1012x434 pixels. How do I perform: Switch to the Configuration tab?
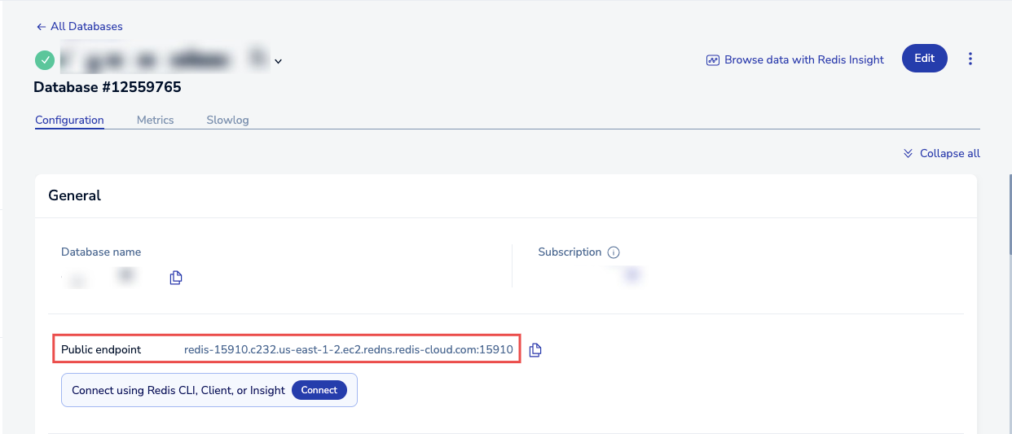point(69,120)
